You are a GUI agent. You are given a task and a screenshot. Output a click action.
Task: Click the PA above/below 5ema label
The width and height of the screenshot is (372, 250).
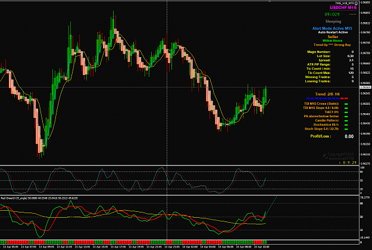[321, 117]
